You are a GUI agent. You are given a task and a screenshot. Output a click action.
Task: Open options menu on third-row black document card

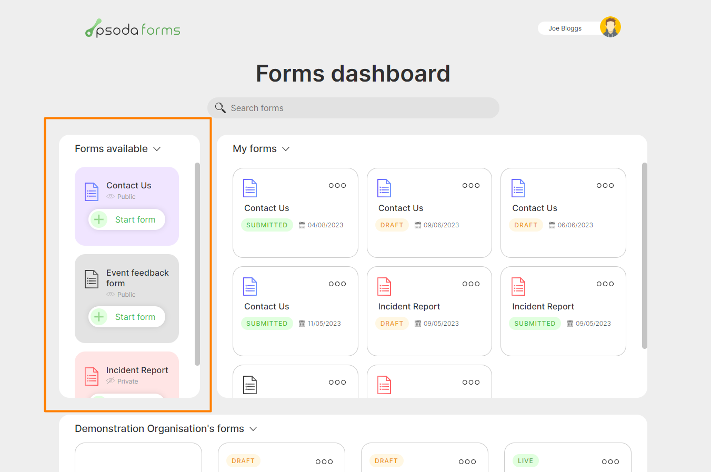click(x=337, y=382)
